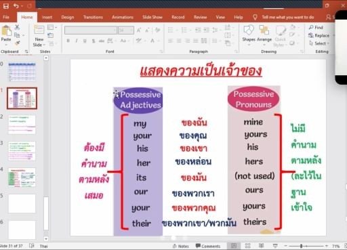The image size is (347, 250).
Task: Open the Shapes gallery icon
Action: pos(249,30)
